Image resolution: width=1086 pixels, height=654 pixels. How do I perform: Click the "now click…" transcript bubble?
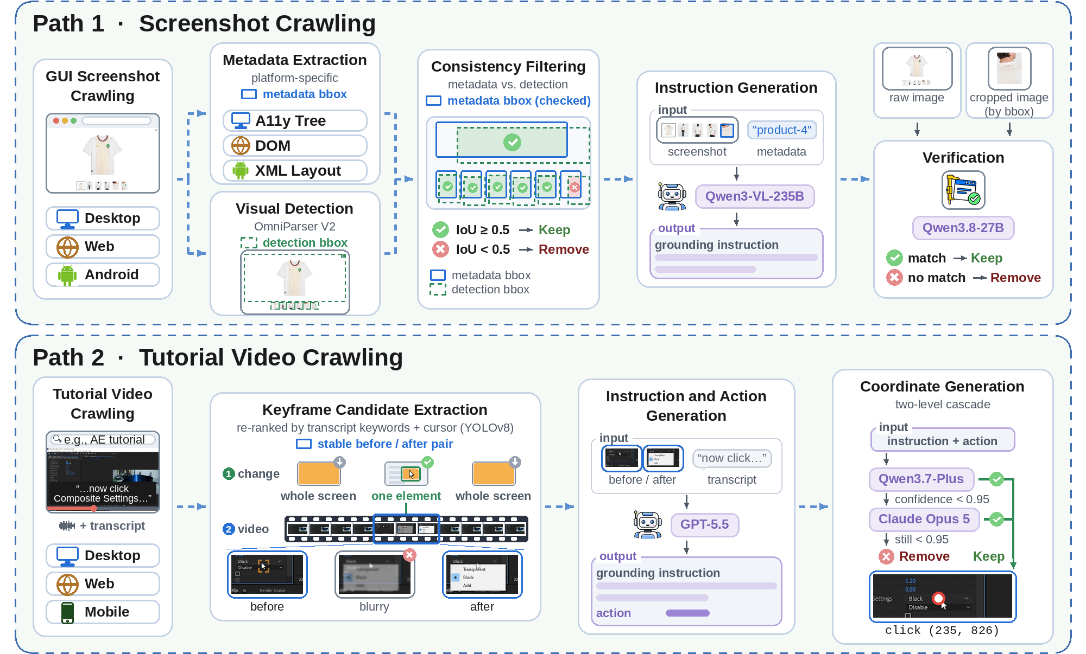pyautogui.click(x=731, y=458)
